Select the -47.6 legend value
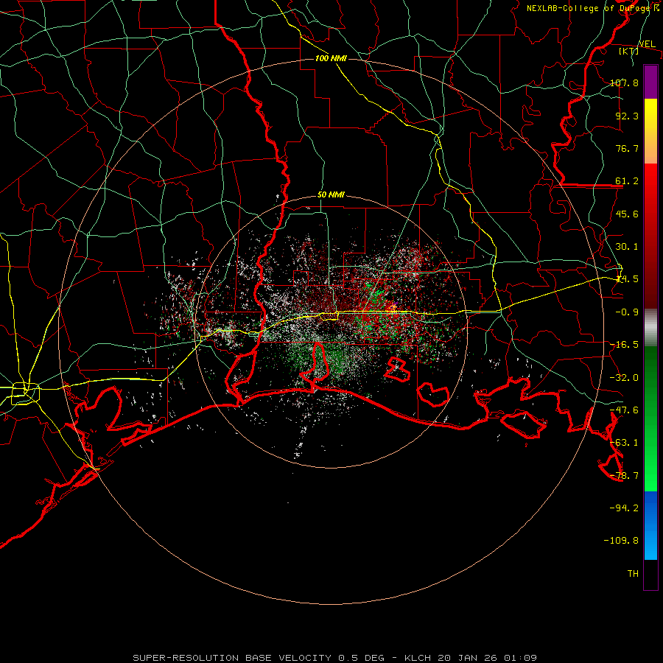The width and height of the screenshot is (663, 663). click(624, 410)
